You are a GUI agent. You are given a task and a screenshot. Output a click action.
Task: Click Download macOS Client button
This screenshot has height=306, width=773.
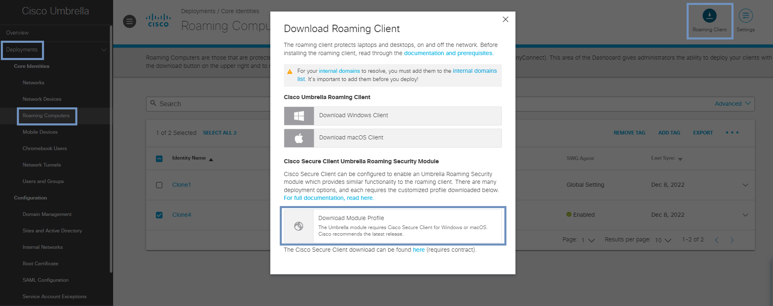[393, 138]
